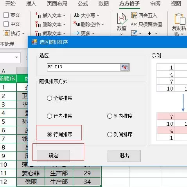
Task: Click the cell with value 34
Action: pos(87,182)
